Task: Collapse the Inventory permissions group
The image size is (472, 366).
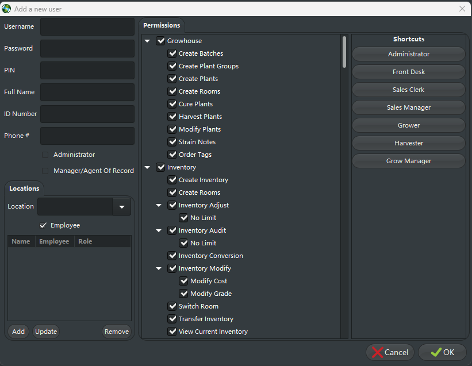Action: (147, 167)
